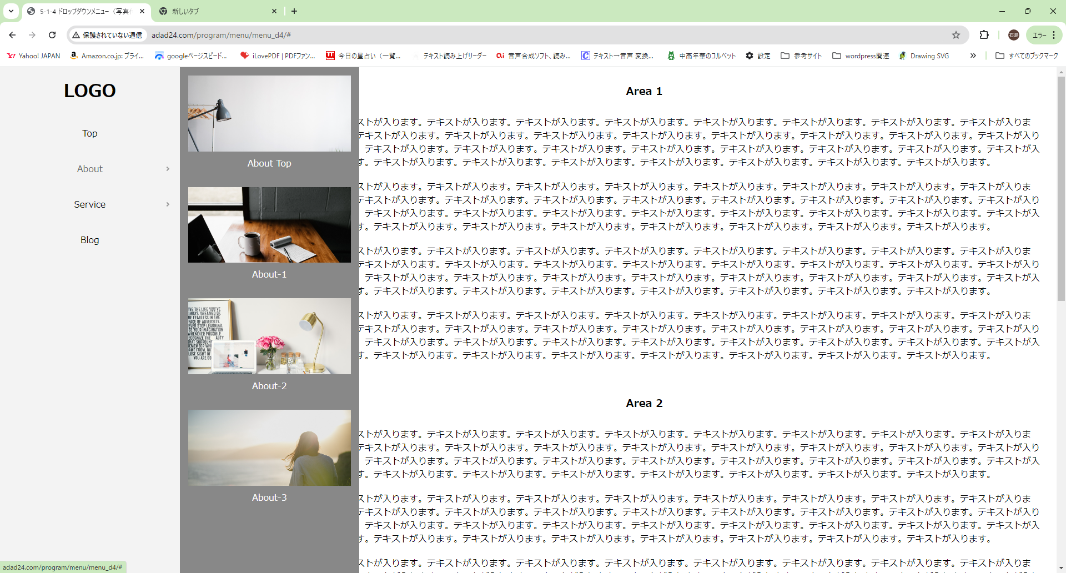This screenshot has height=573, width=1066.
Task: Expand the Service submenu arrow
Action: pos(168,204)
